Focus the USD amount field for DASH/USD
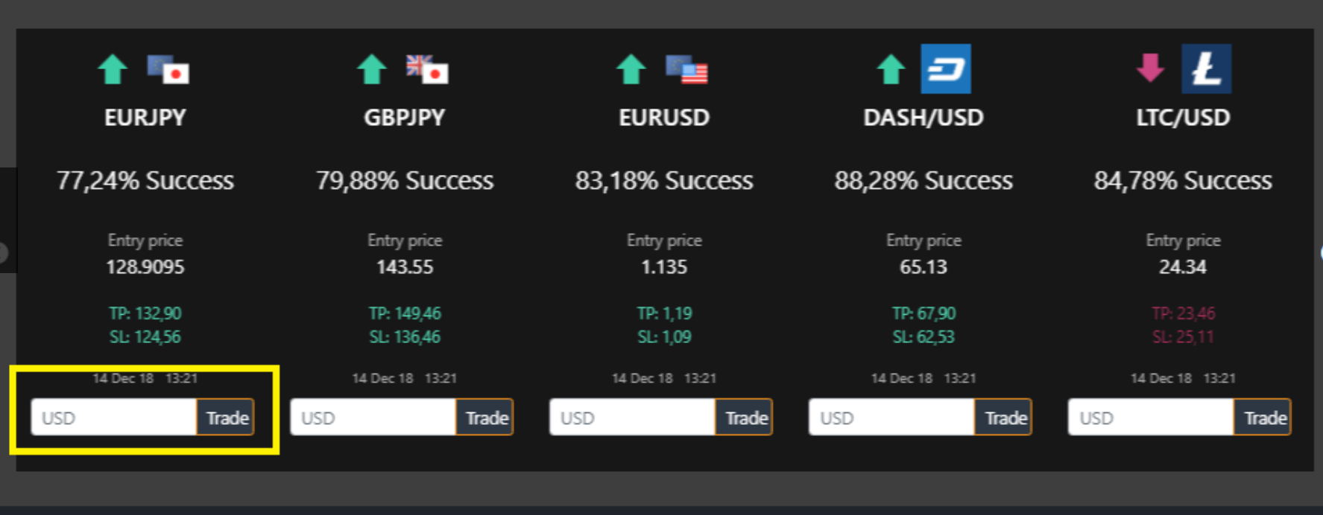The height and width of the screenshot is (515, 1323). [892, 418]
